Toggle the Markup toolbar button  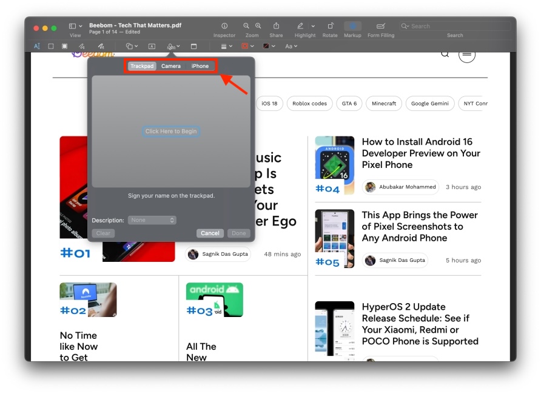pos(352,26)
